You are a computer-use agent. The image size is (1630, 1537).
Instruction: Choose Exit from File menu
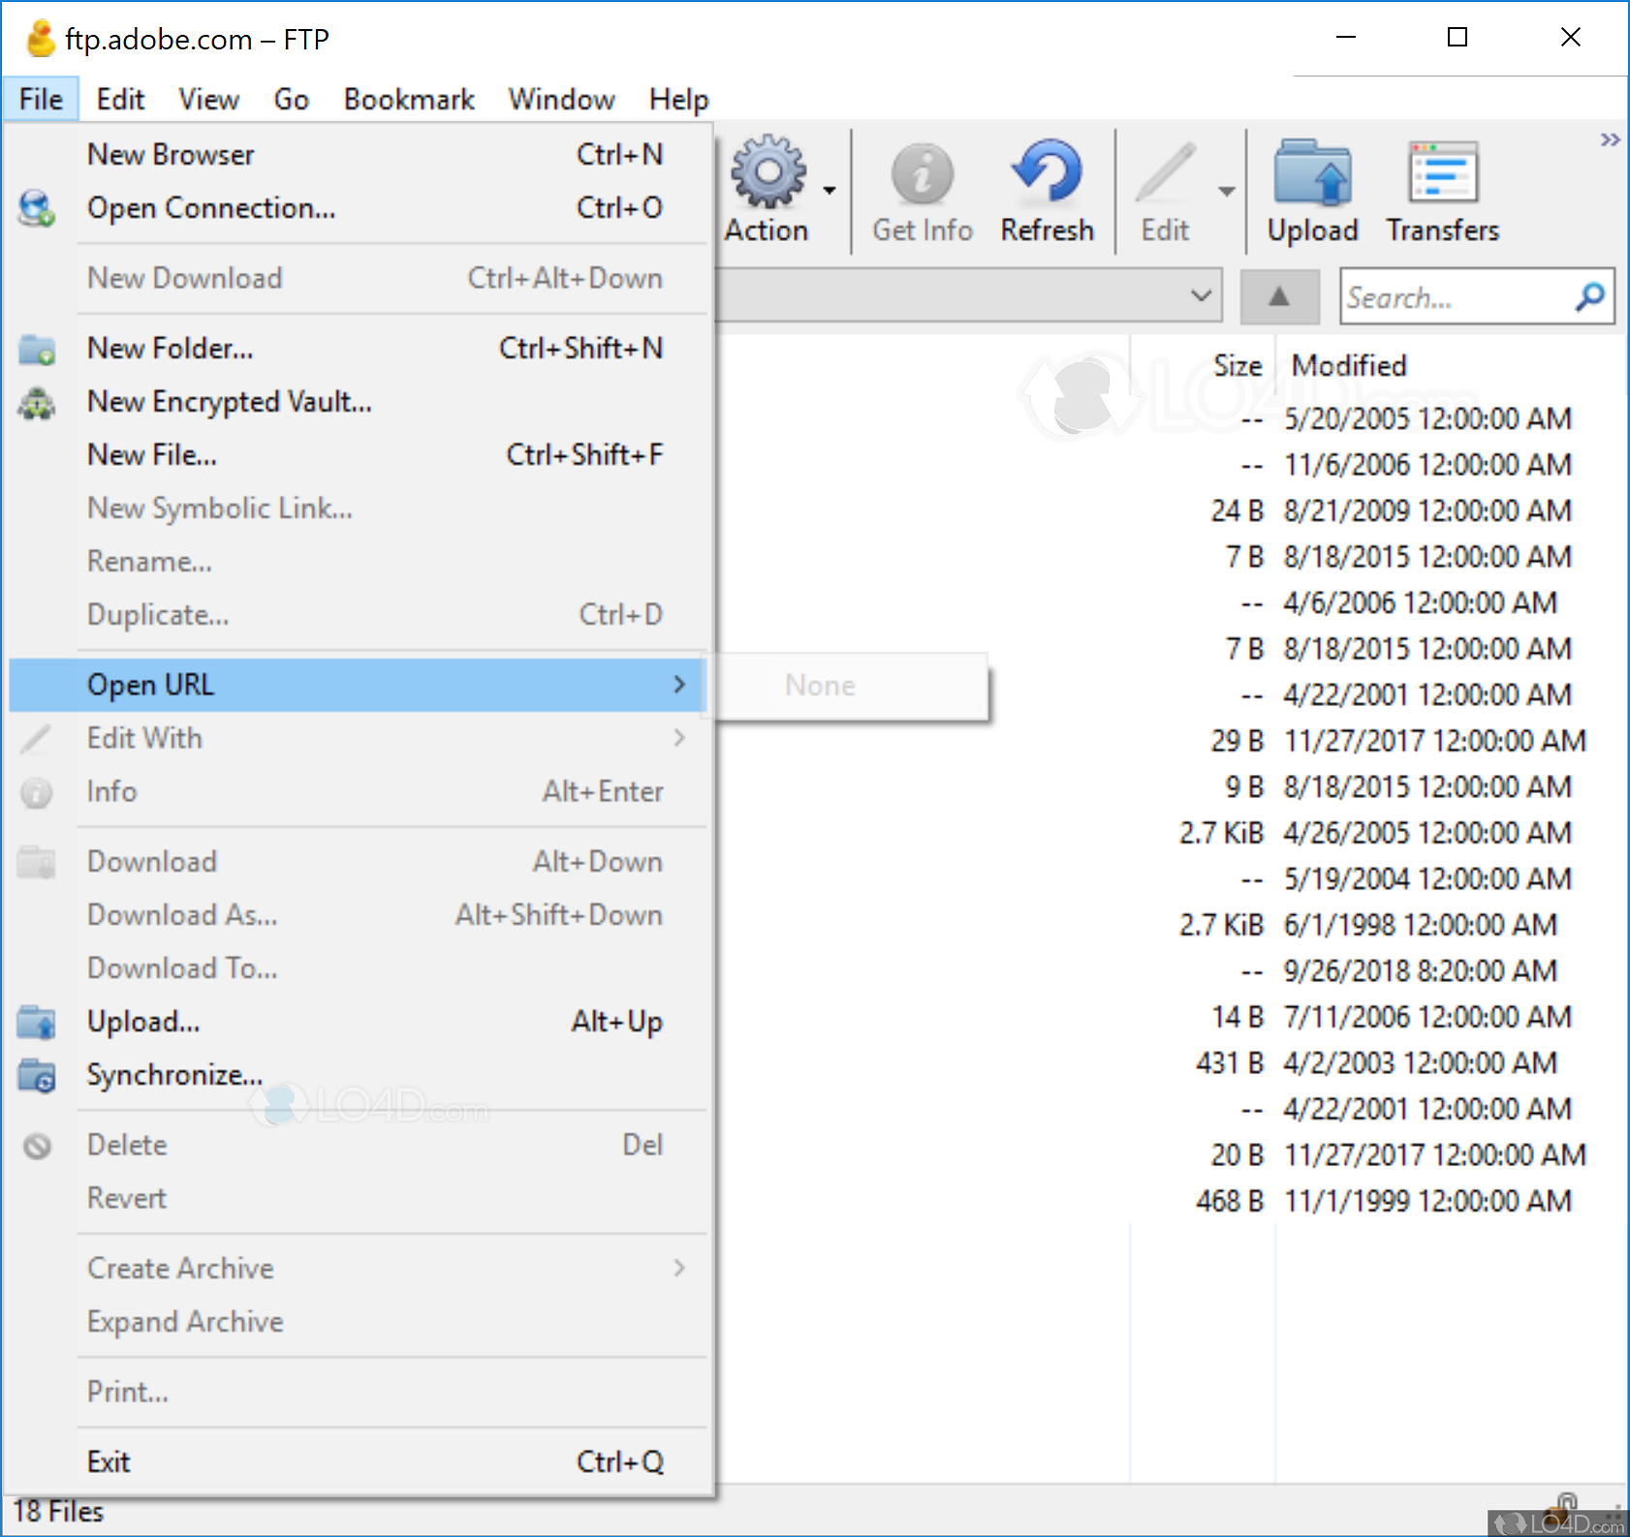109,1461
